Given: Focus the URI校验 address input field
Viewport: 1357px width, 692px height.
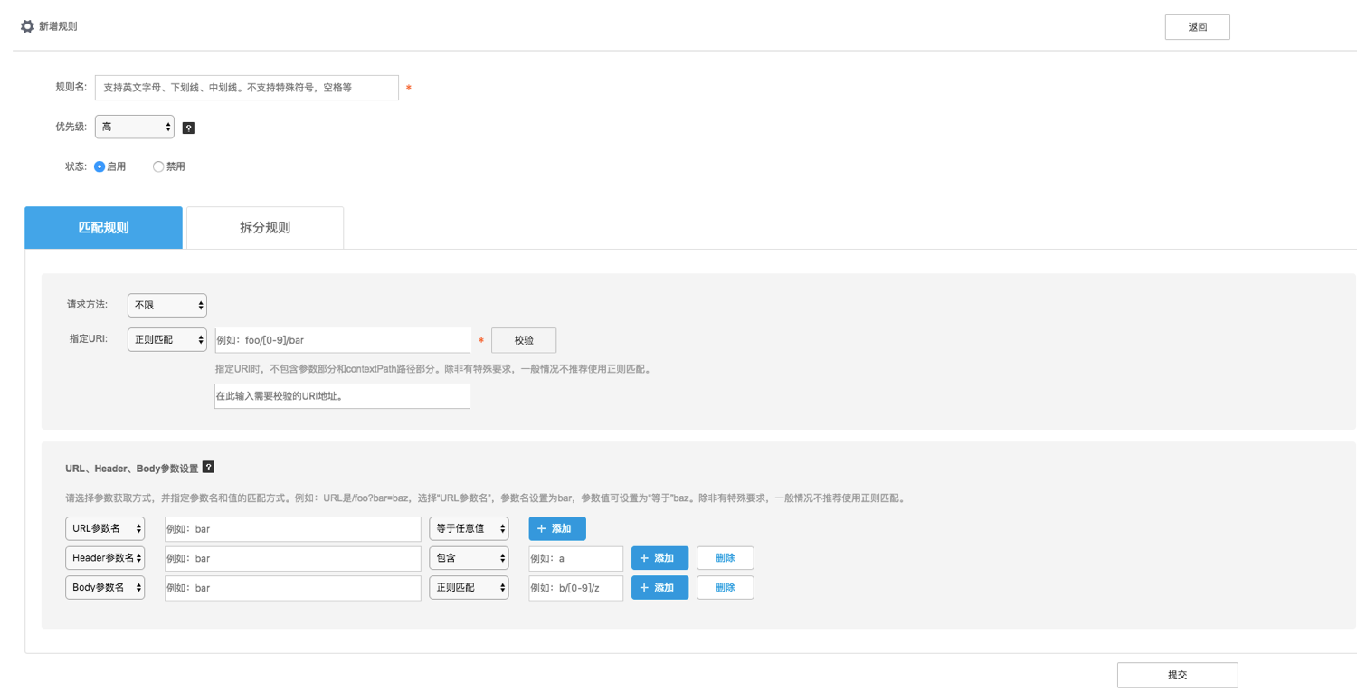Looking at the screenshot, I should 342,395.
